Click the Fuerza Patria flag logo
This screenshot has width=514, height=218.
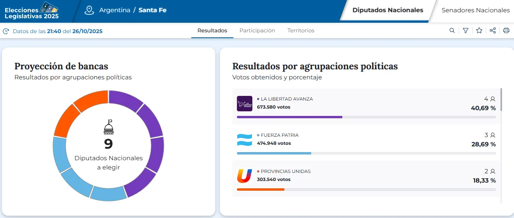pos(244,140)
